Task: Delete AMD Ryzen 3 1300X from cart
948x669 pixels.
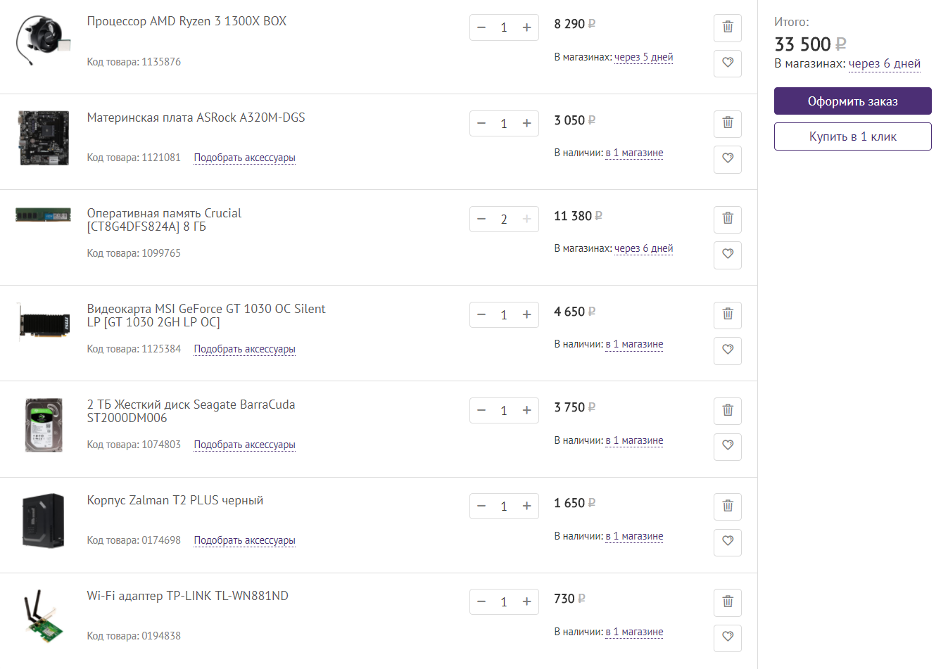Action: pyautogui.click(x=728, y=27)
